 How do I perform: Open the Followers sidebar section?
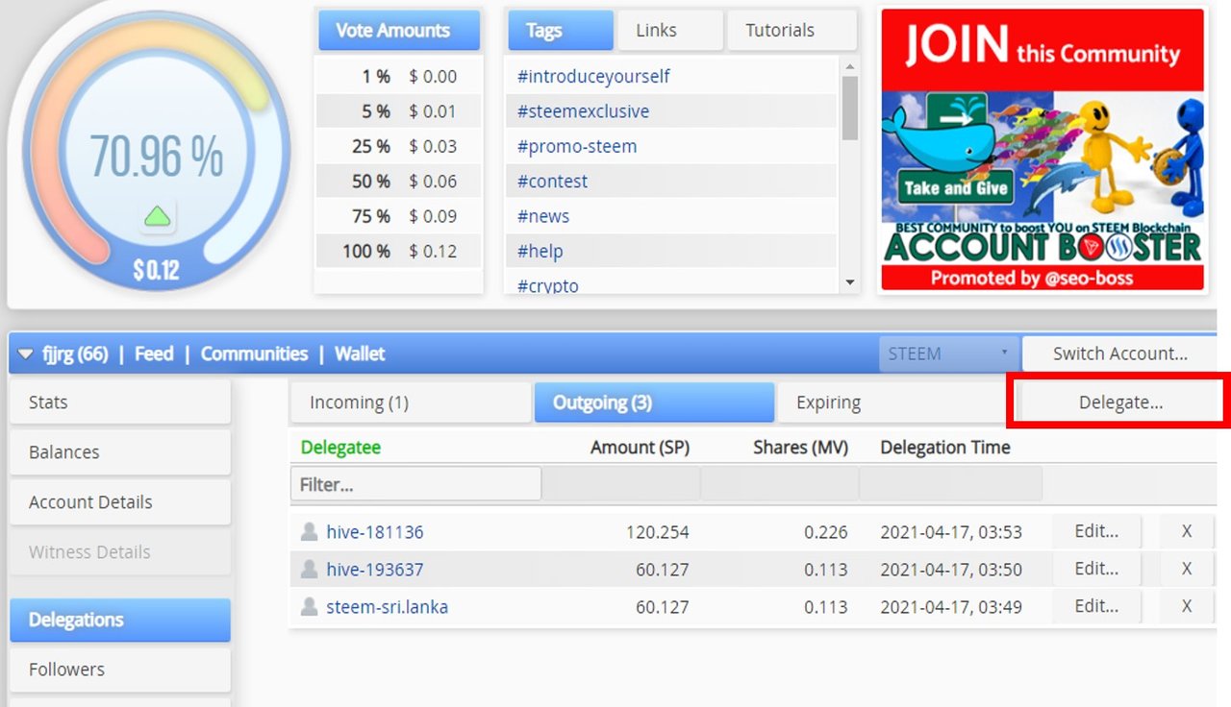(120, 670)
